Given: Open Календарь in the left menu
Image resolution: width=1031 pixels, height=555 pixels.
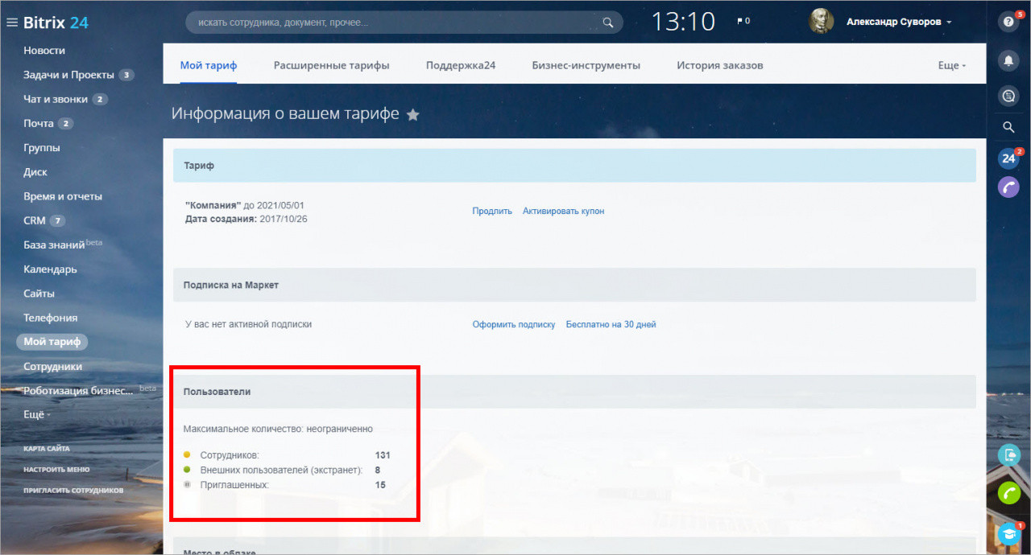Looking at the screenshot, I should [50, 269].
